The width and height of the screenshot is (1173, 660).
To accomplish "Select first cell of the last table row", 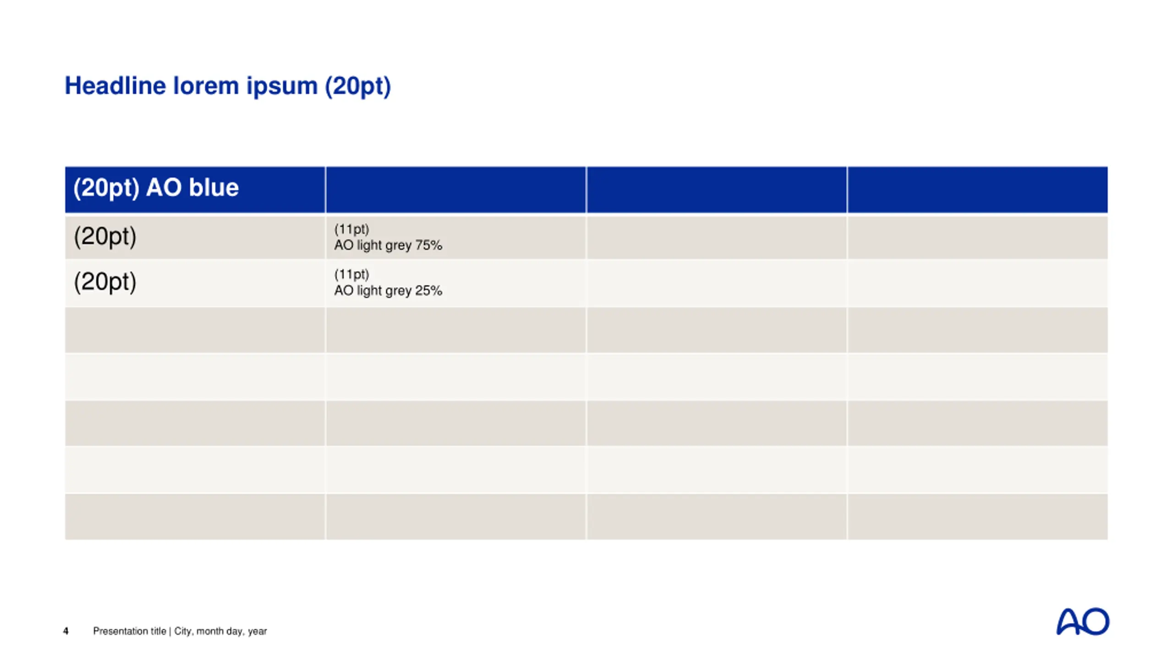I will 195,517.
